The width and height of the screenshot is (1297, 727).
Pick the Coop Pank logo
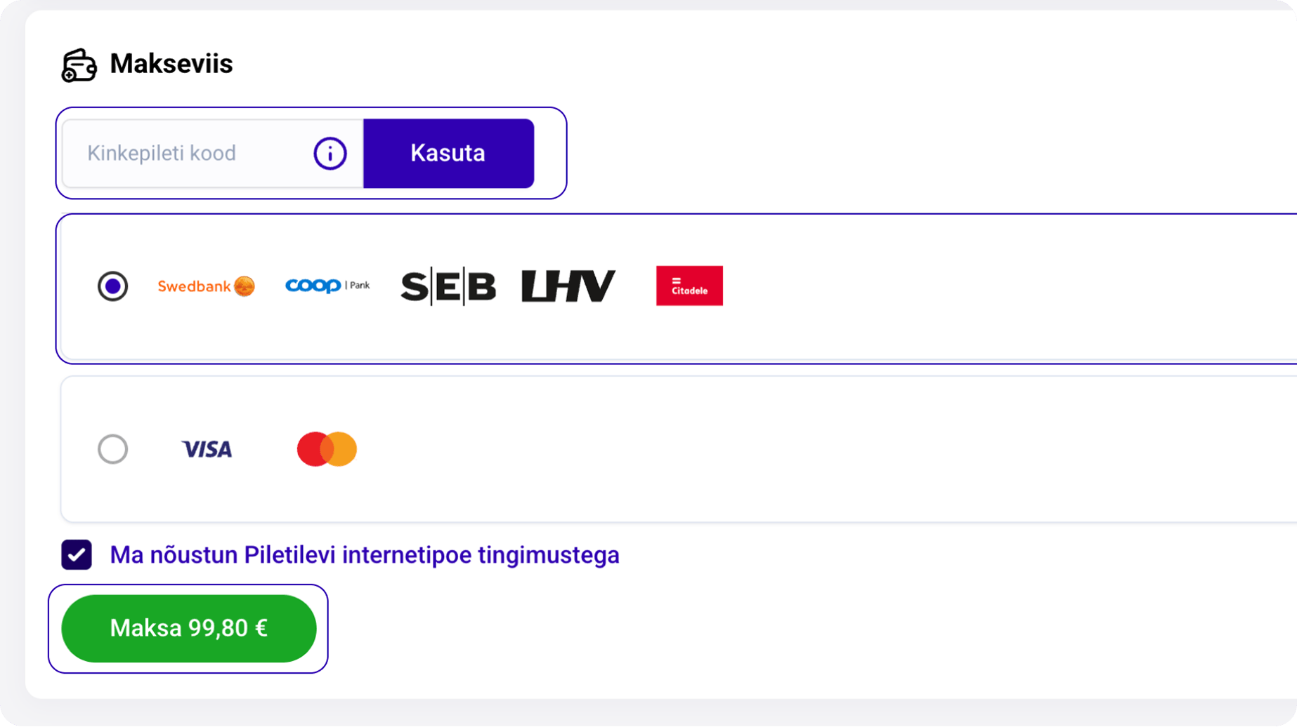tap(327, 286)
